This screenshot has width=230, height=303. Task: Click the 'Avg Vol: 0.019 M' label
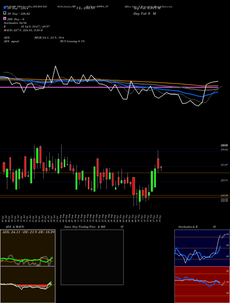pos(147,8)
